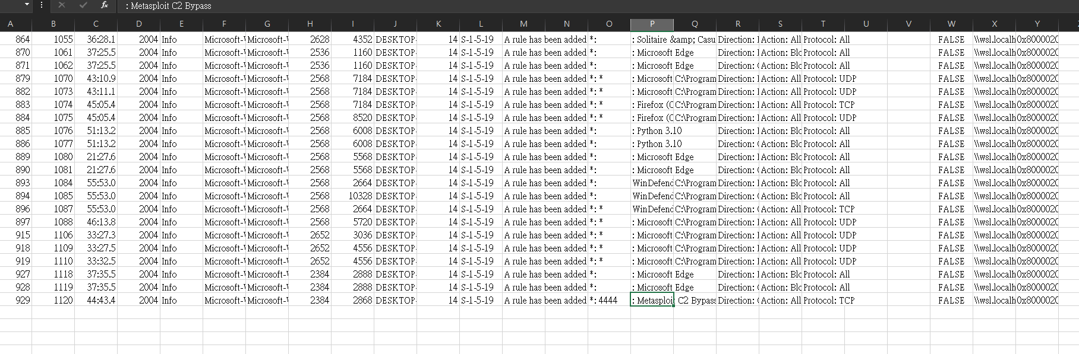Select column J header
This screenshot has height=354, width=1079.
(x=396, y=24)
